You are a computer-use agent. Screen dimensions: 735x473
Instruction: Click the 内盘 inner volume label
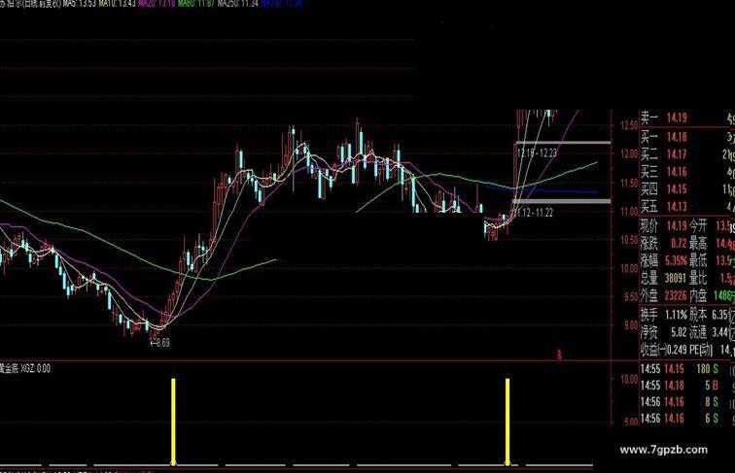click(698, 295)
